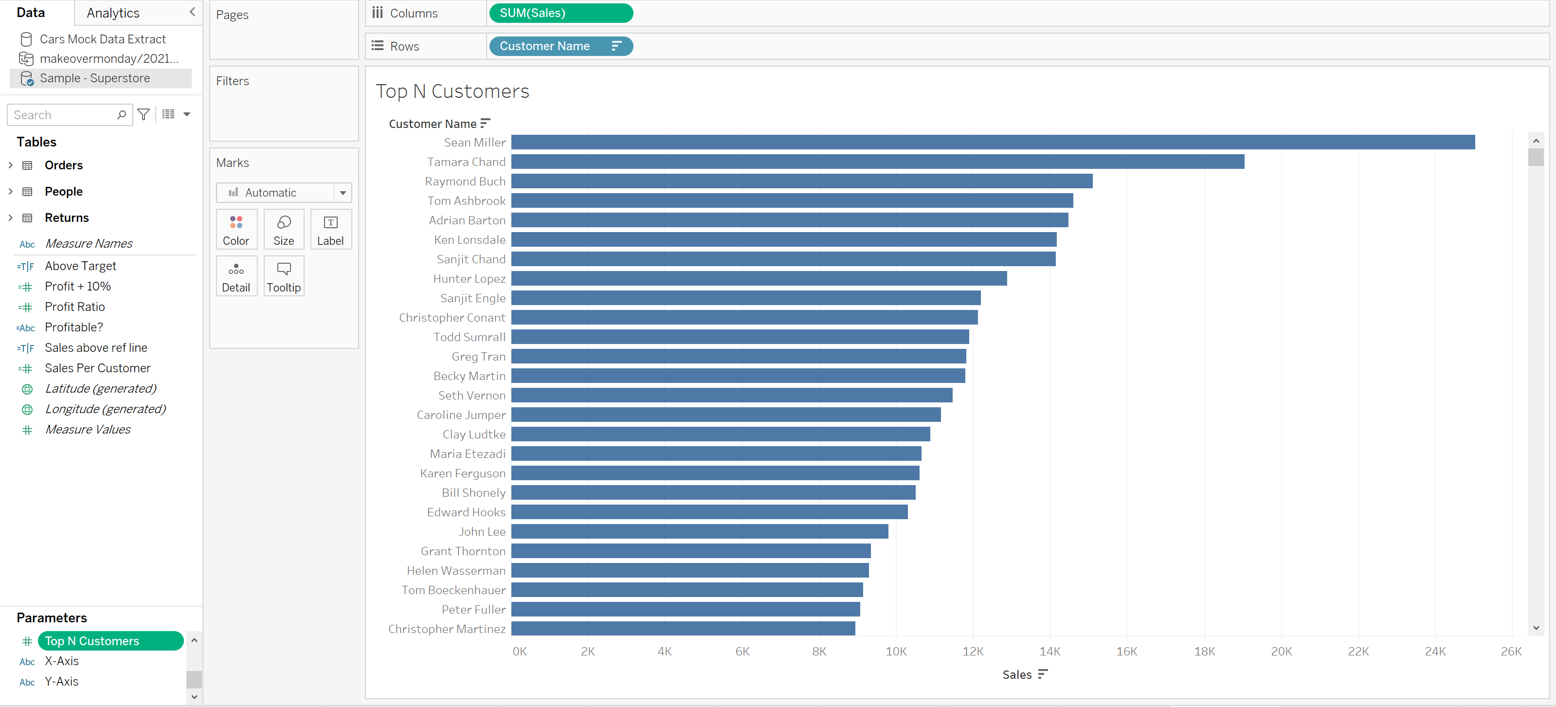Open the Tooltip marks card

[x=283, y=276]
